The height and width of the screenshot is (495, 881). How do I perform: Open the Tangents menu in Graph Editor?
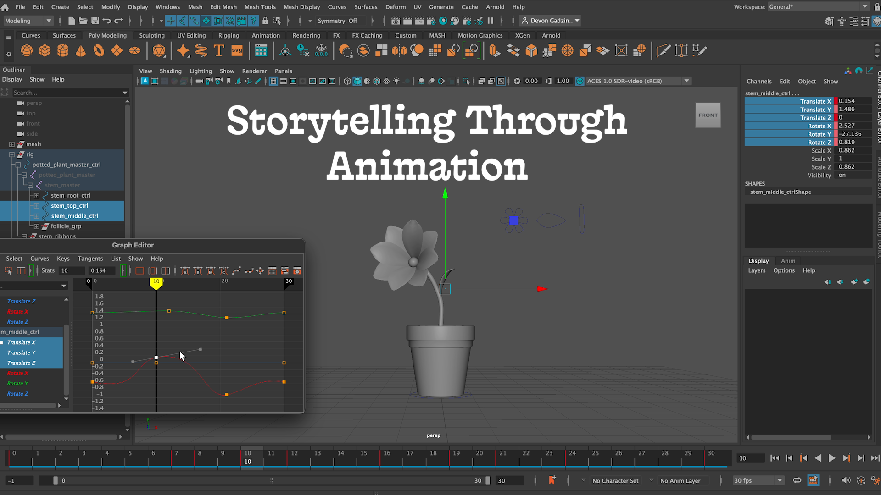tap(90, 258)
